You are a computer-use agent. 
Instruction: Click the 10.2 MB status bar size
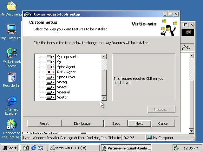133,138
